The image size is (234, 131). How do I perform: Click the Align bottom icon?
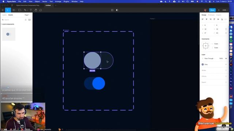coord(222,19)
